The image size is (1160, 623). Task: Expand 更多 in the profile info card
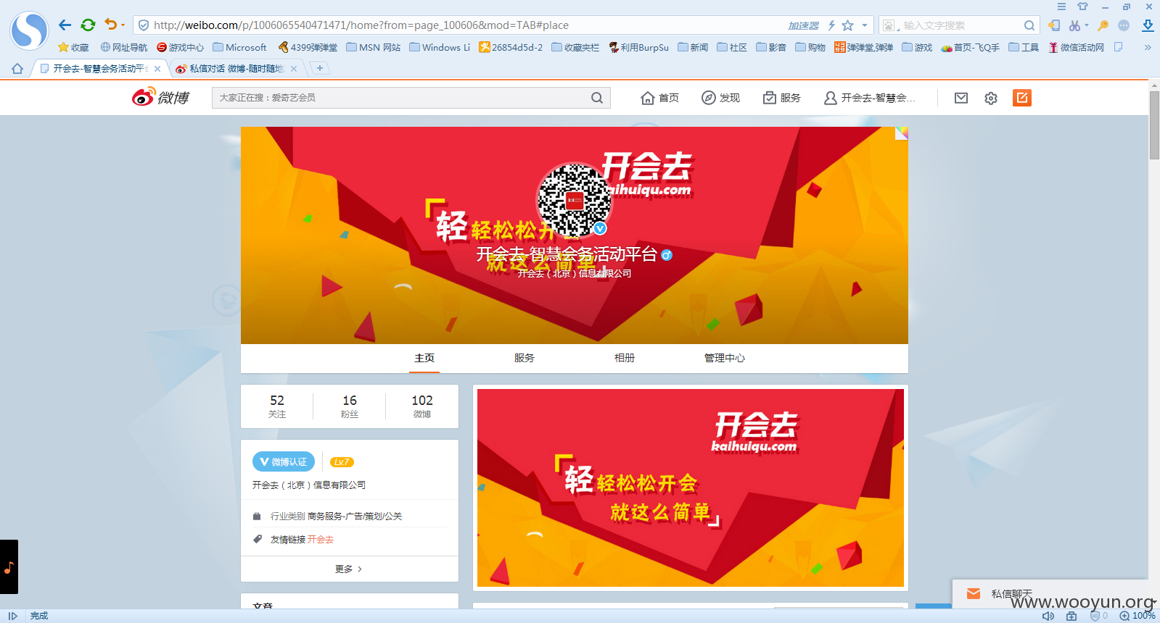349,569
